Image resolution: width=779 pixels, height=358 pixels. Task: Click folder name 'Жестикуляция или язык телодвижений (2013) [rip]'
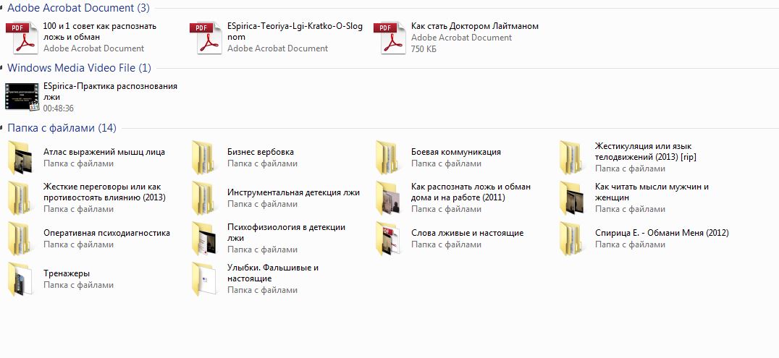pos(645,151)
